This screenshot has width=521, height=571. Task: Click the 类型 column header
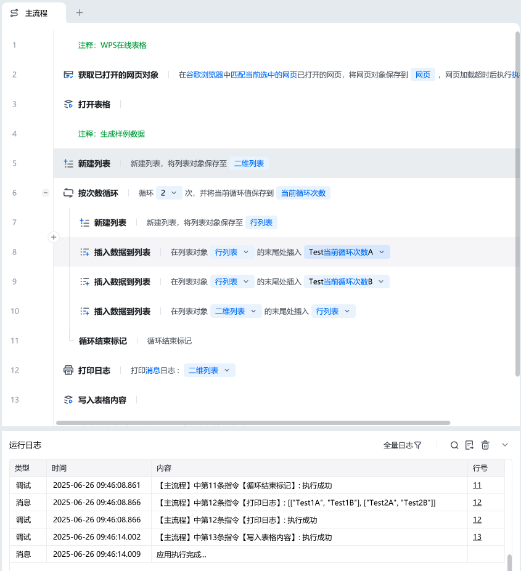[x=28, y=468]
